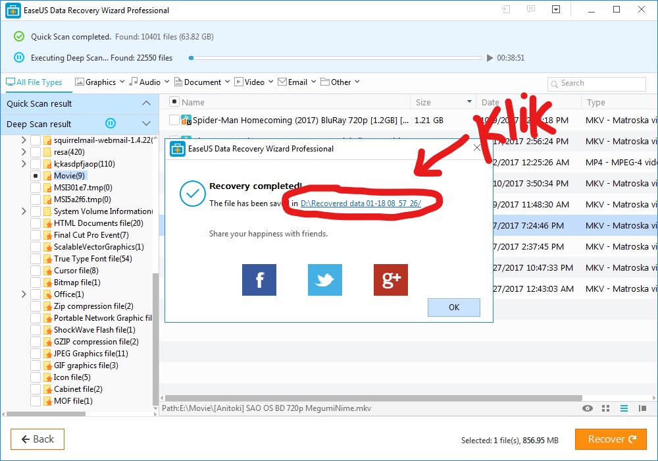
Task: Focus the Search input field
Action: point(597,84)
